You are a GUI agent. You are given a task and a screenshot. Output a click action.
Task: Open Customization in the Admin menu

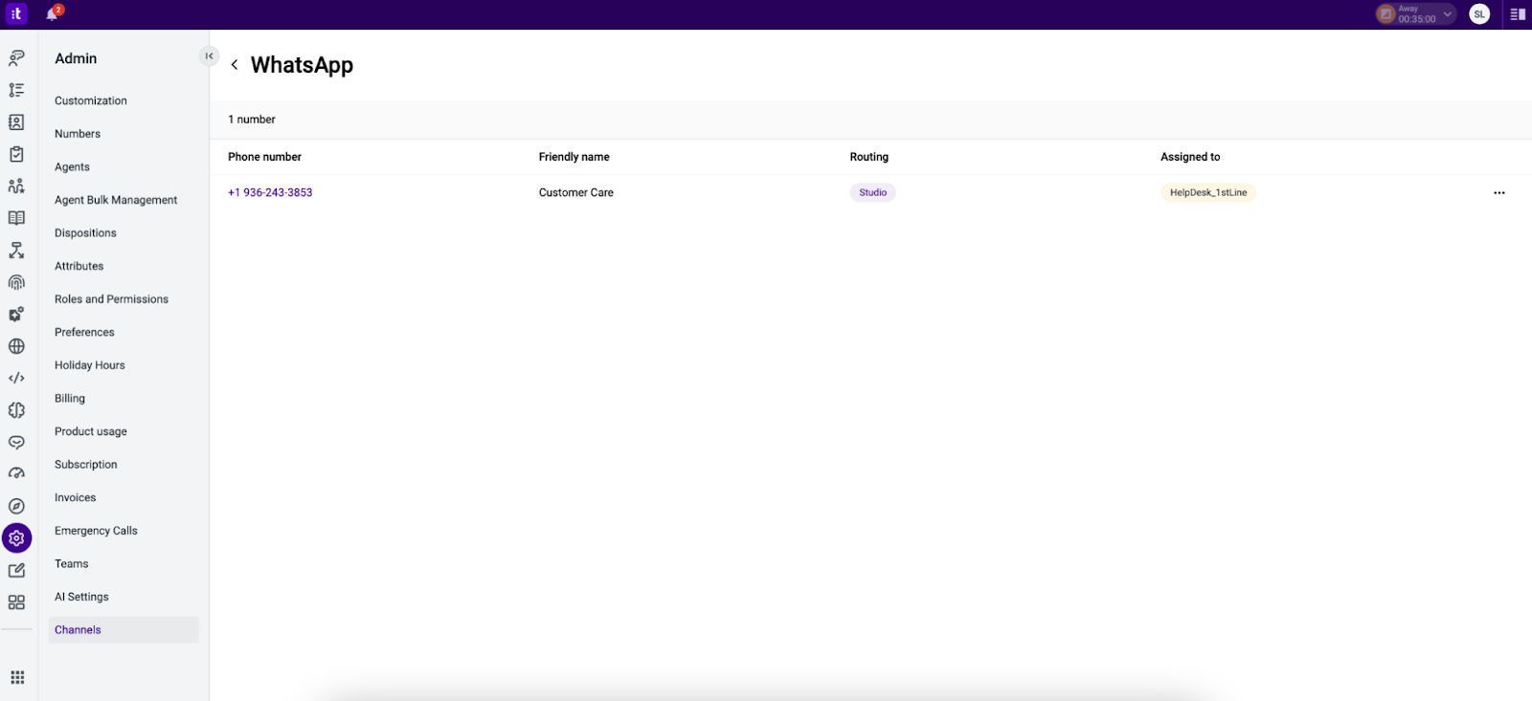(91, 100)
